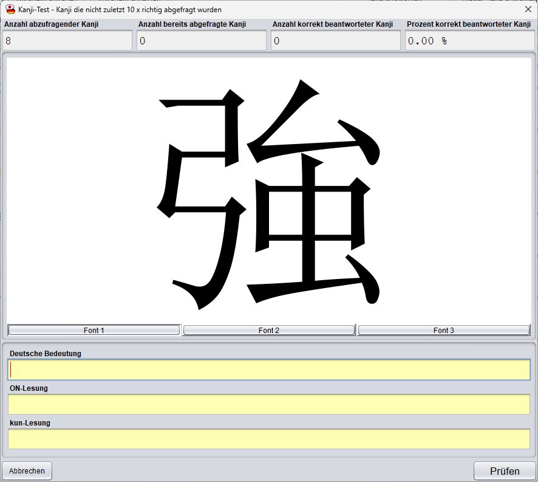Switch the kanji display to Font 2
The image size is (538, 482).
268,330
